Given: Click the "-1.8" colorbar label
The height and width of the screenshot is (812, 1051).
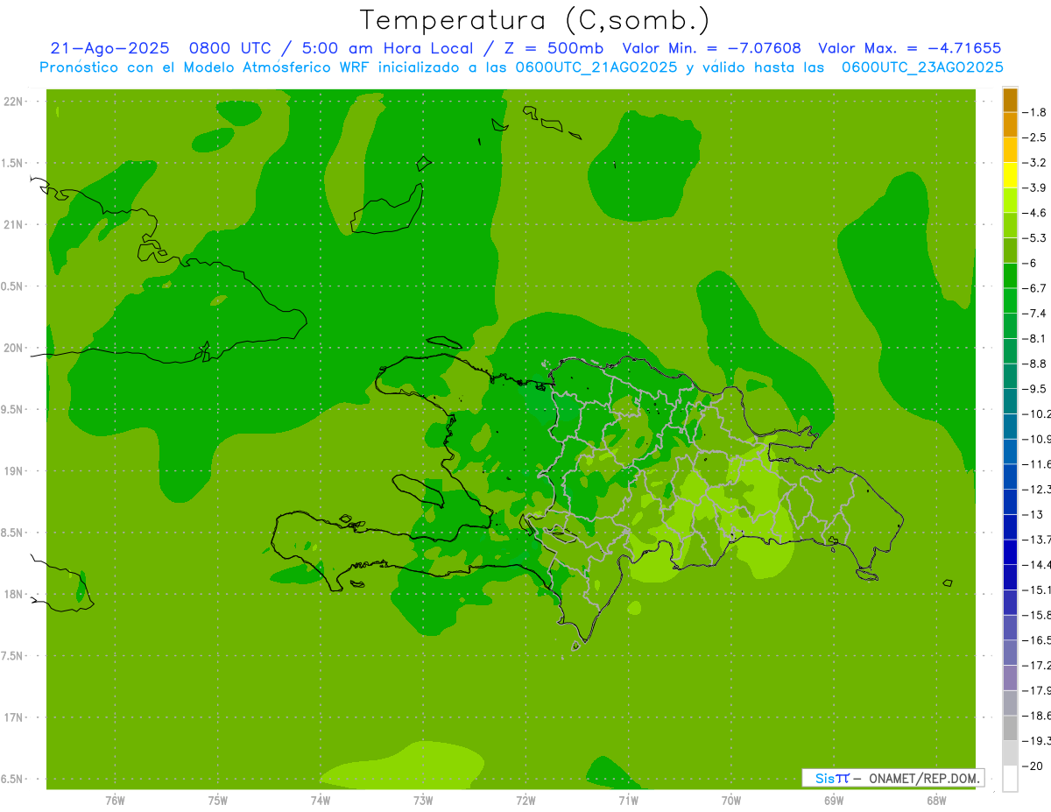Looking at the screenshot, I should tap(1034, 112).
